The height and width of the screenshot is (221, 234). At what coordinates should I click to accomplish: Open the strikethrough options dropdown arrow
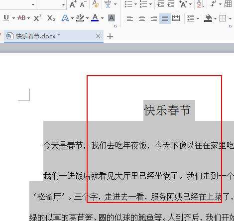pos(28,18)
